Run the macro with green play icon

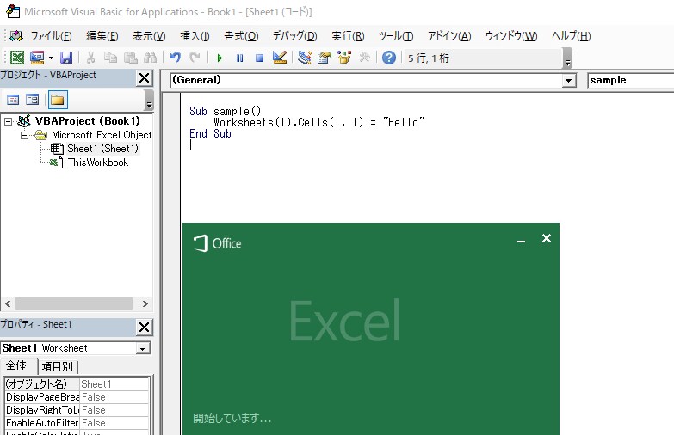220,58
